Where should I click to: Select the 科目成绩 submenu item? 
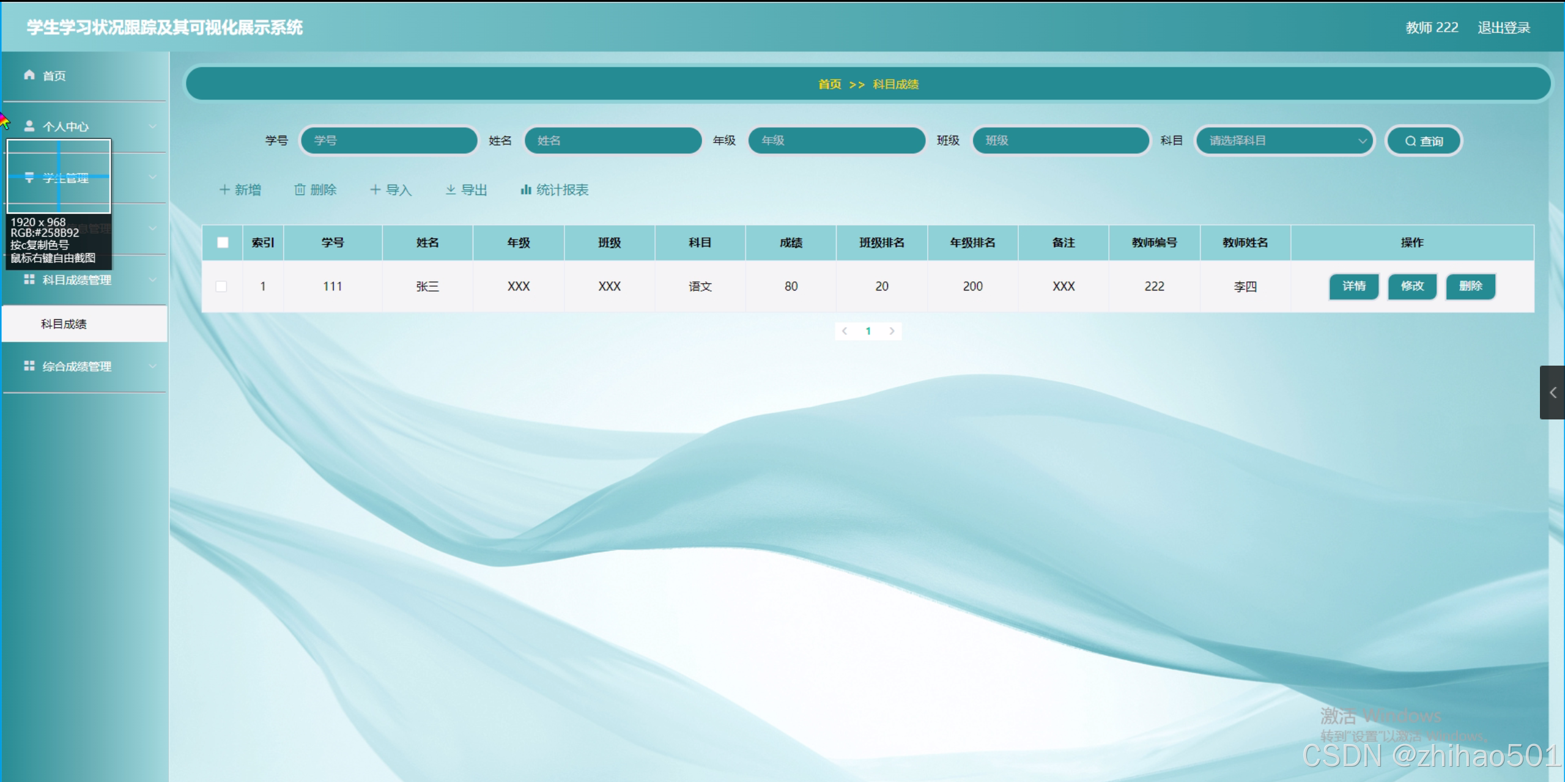pos(64,323)
